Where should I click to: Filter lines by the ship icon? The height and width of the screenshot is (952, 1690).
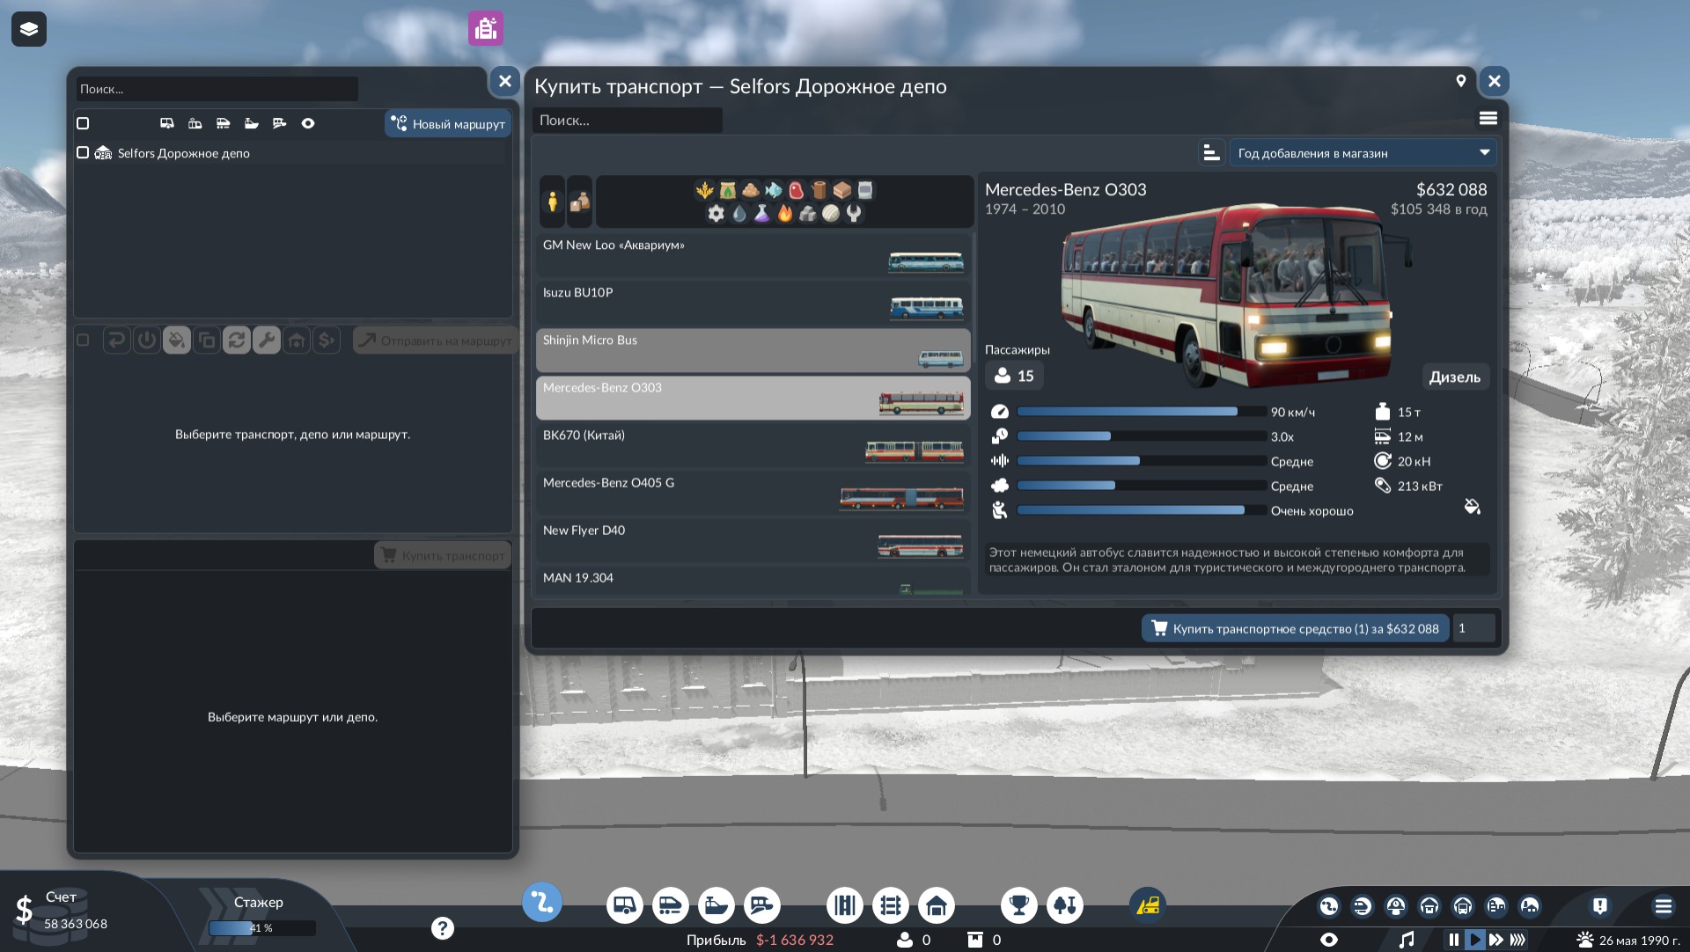click(x=252, y=123)
